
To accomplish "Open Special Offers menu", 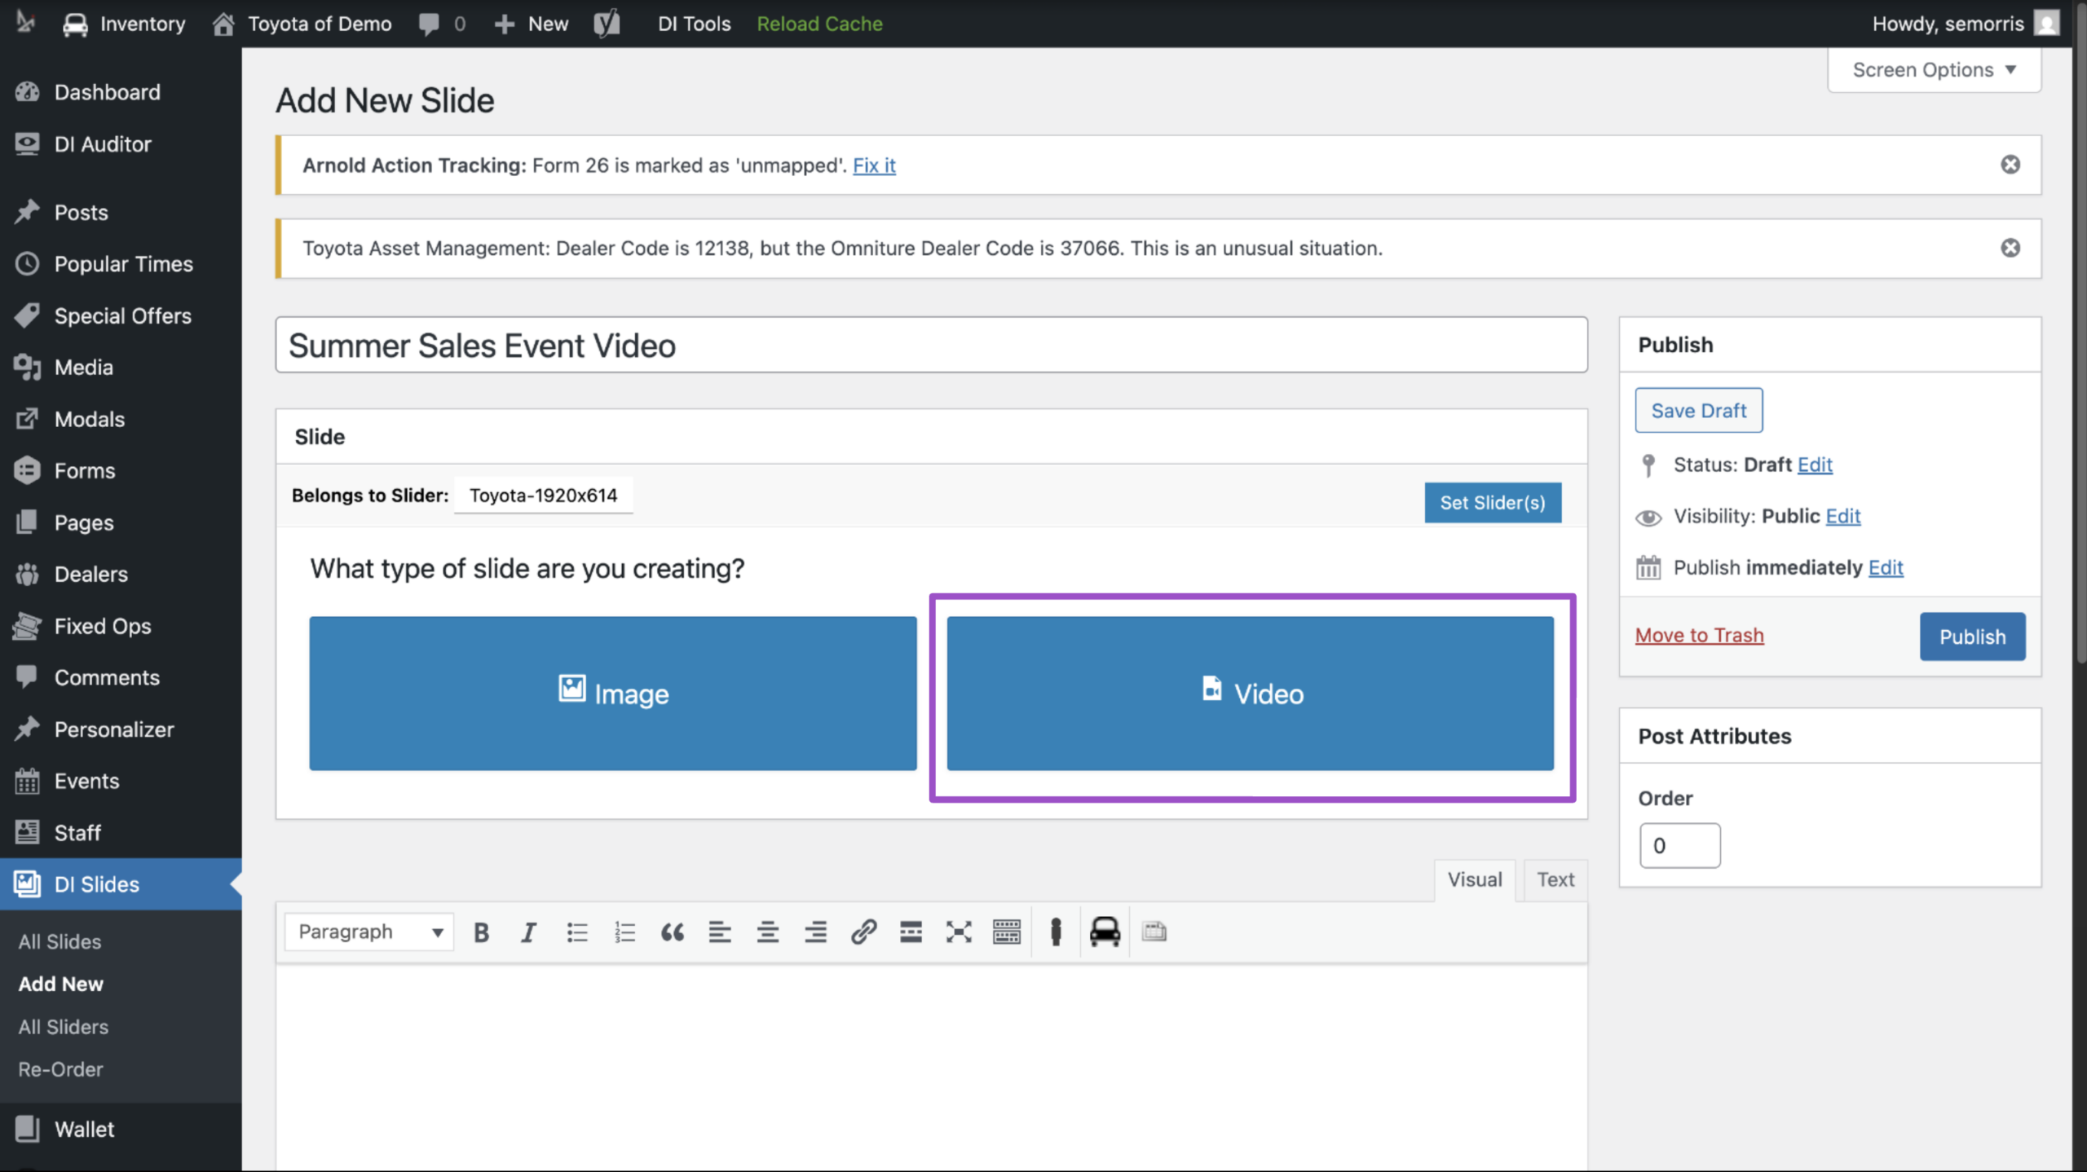I will (x=121, y=315).
